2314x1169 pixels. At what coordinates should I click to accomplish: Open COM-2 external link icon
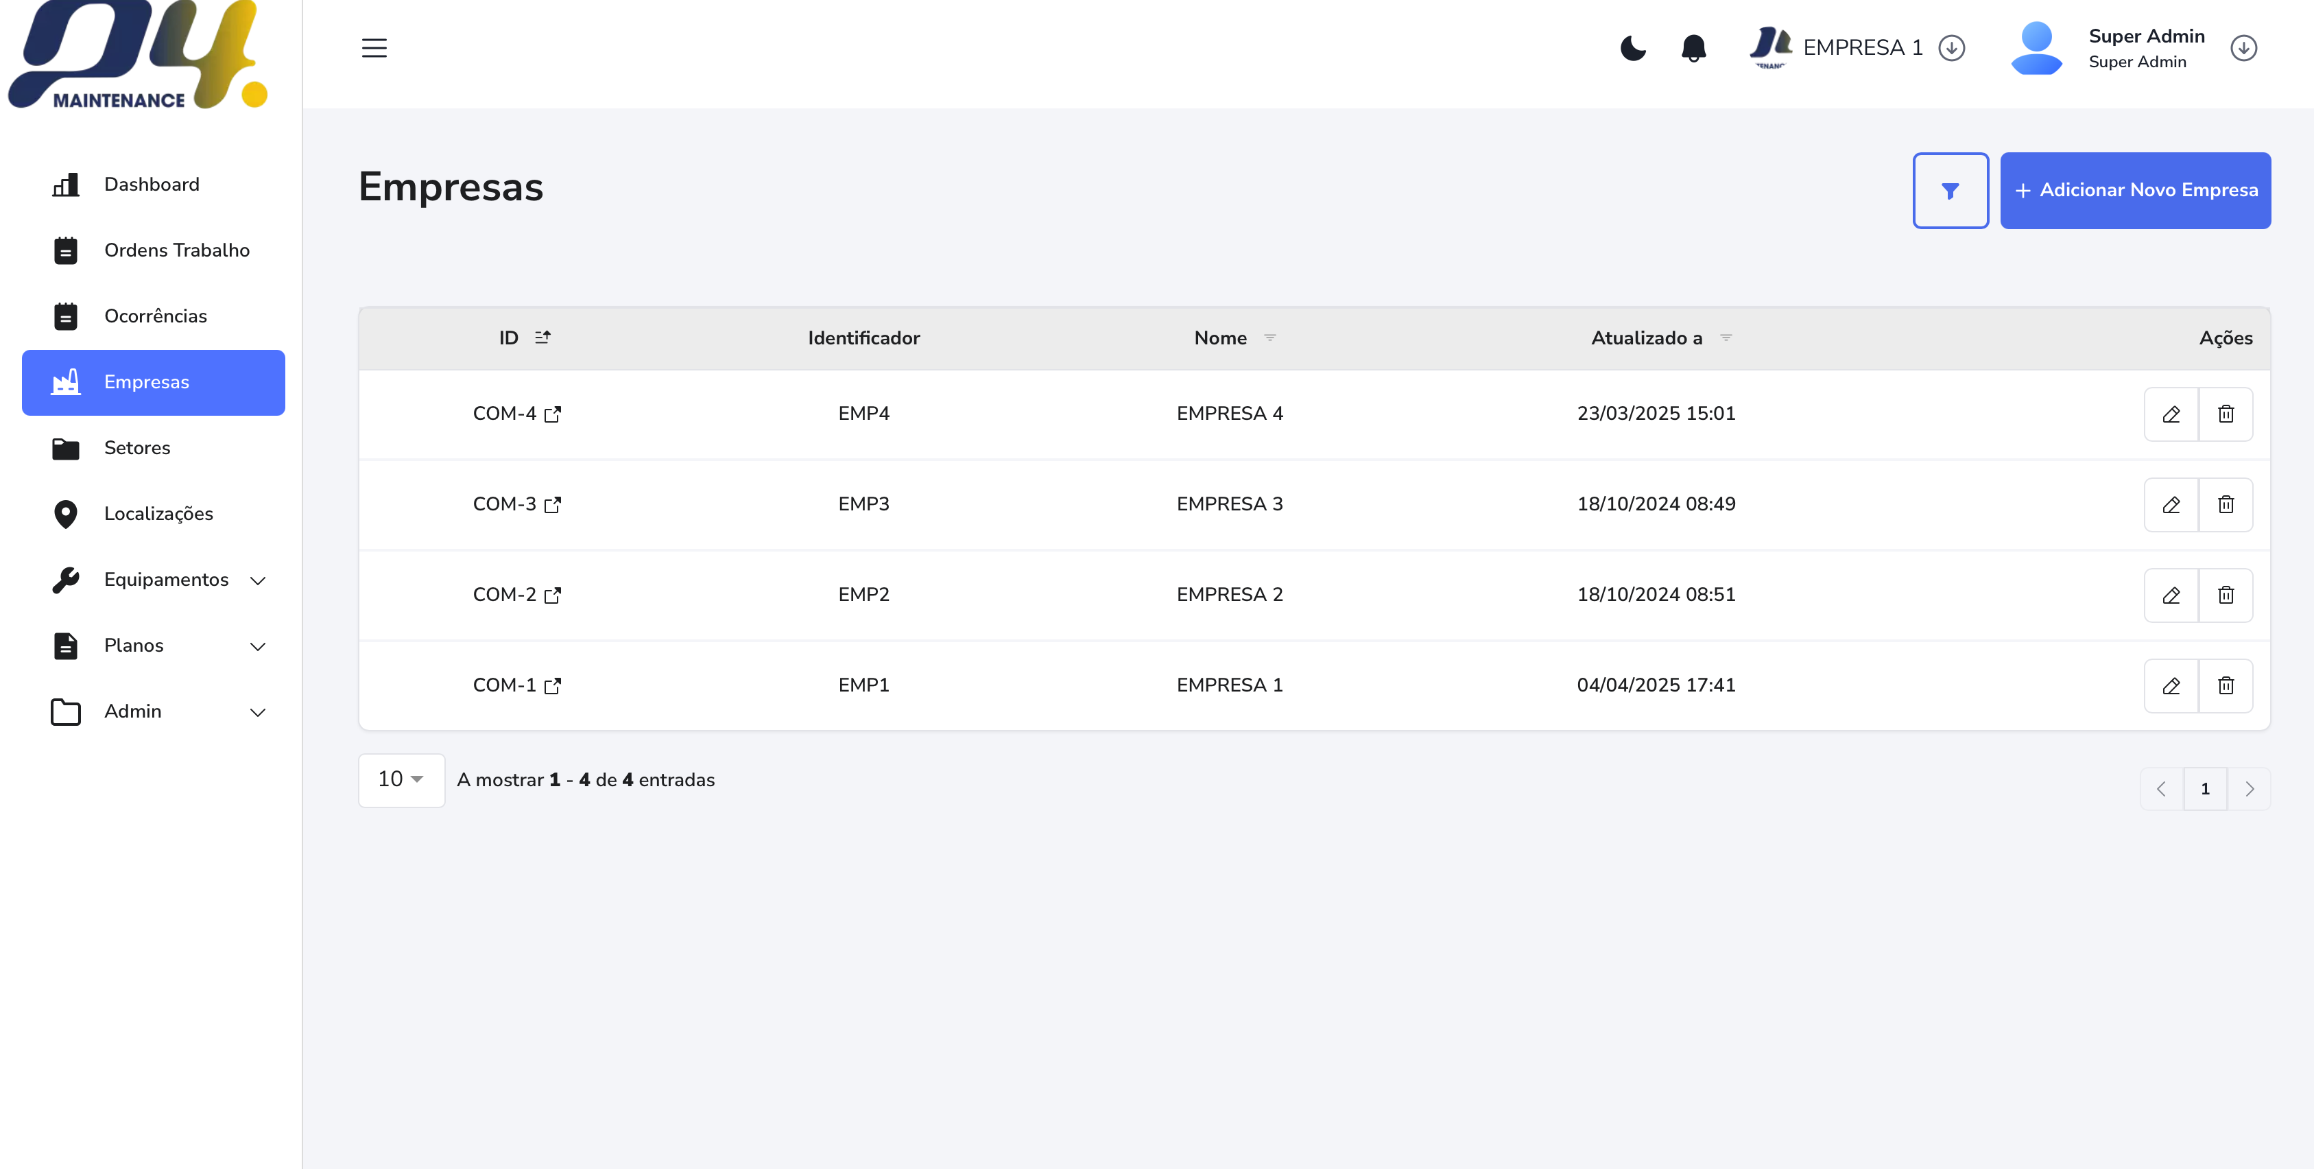click(553, 595)
